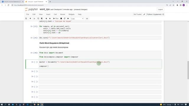Insert a cell below with the plus icon
Image resolution: width=189 pixels, height=106 pixels.
[x=30, y=19]
